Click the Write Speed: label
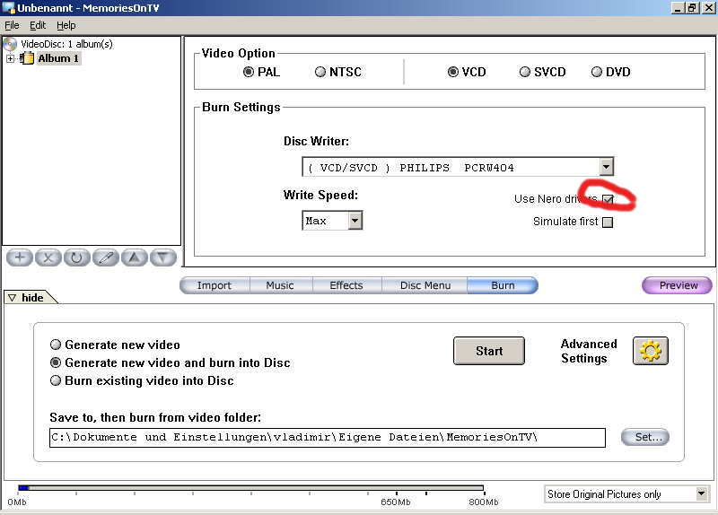Image resolution: width=718 pixels, height=515 pixels. click(320, 195)
